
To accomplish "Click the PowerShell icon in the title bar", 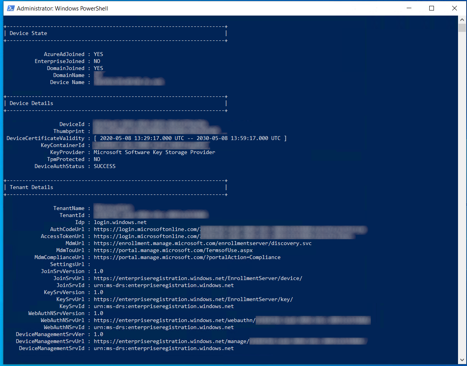I will [11, 8].
